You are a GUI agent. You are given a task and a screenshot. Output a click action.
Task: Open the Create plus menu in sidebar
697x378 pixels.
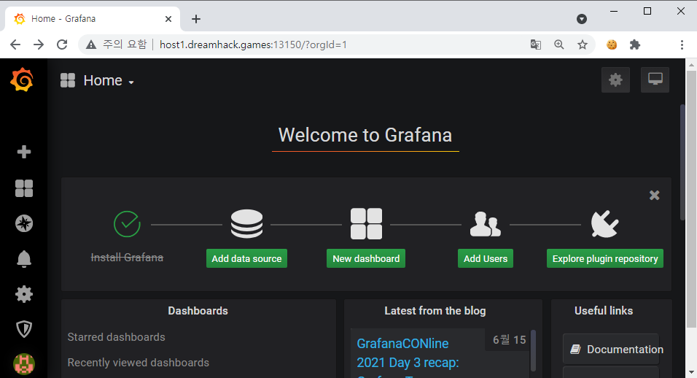(x=24, y=152)
